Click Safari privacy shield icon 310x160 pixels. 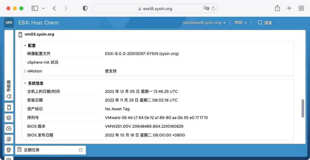(85, 9)
